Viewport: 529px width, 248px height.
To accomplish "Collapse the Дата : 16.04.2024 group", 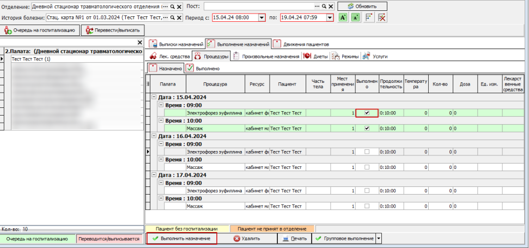I will 154,136.
